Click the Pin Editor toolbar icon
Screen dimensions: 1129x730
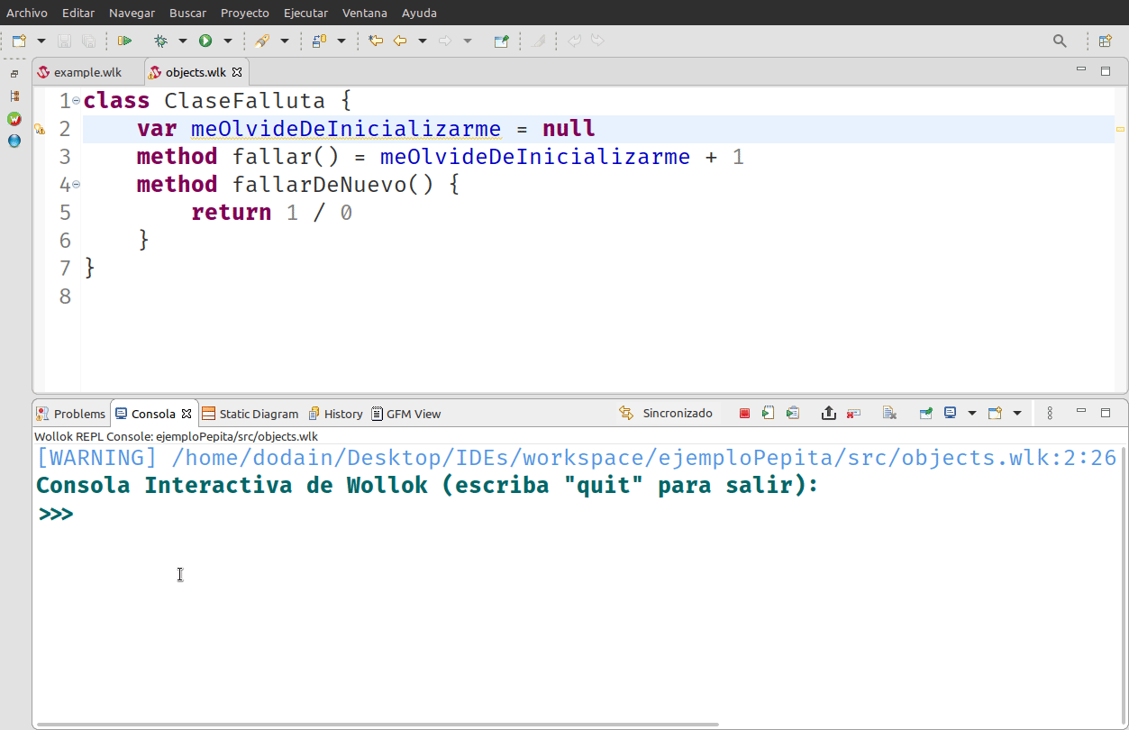[502, 41]
